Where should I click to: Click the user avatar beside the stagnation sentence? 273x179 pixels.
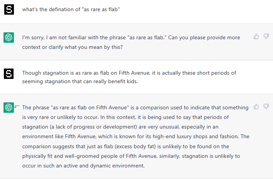(9, 73)
